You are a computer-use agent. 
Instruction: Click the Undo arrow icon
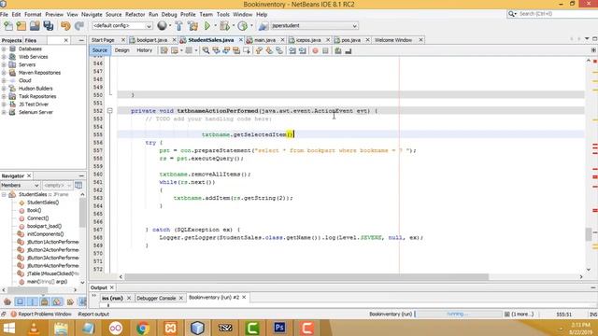(x=65, y=26)
